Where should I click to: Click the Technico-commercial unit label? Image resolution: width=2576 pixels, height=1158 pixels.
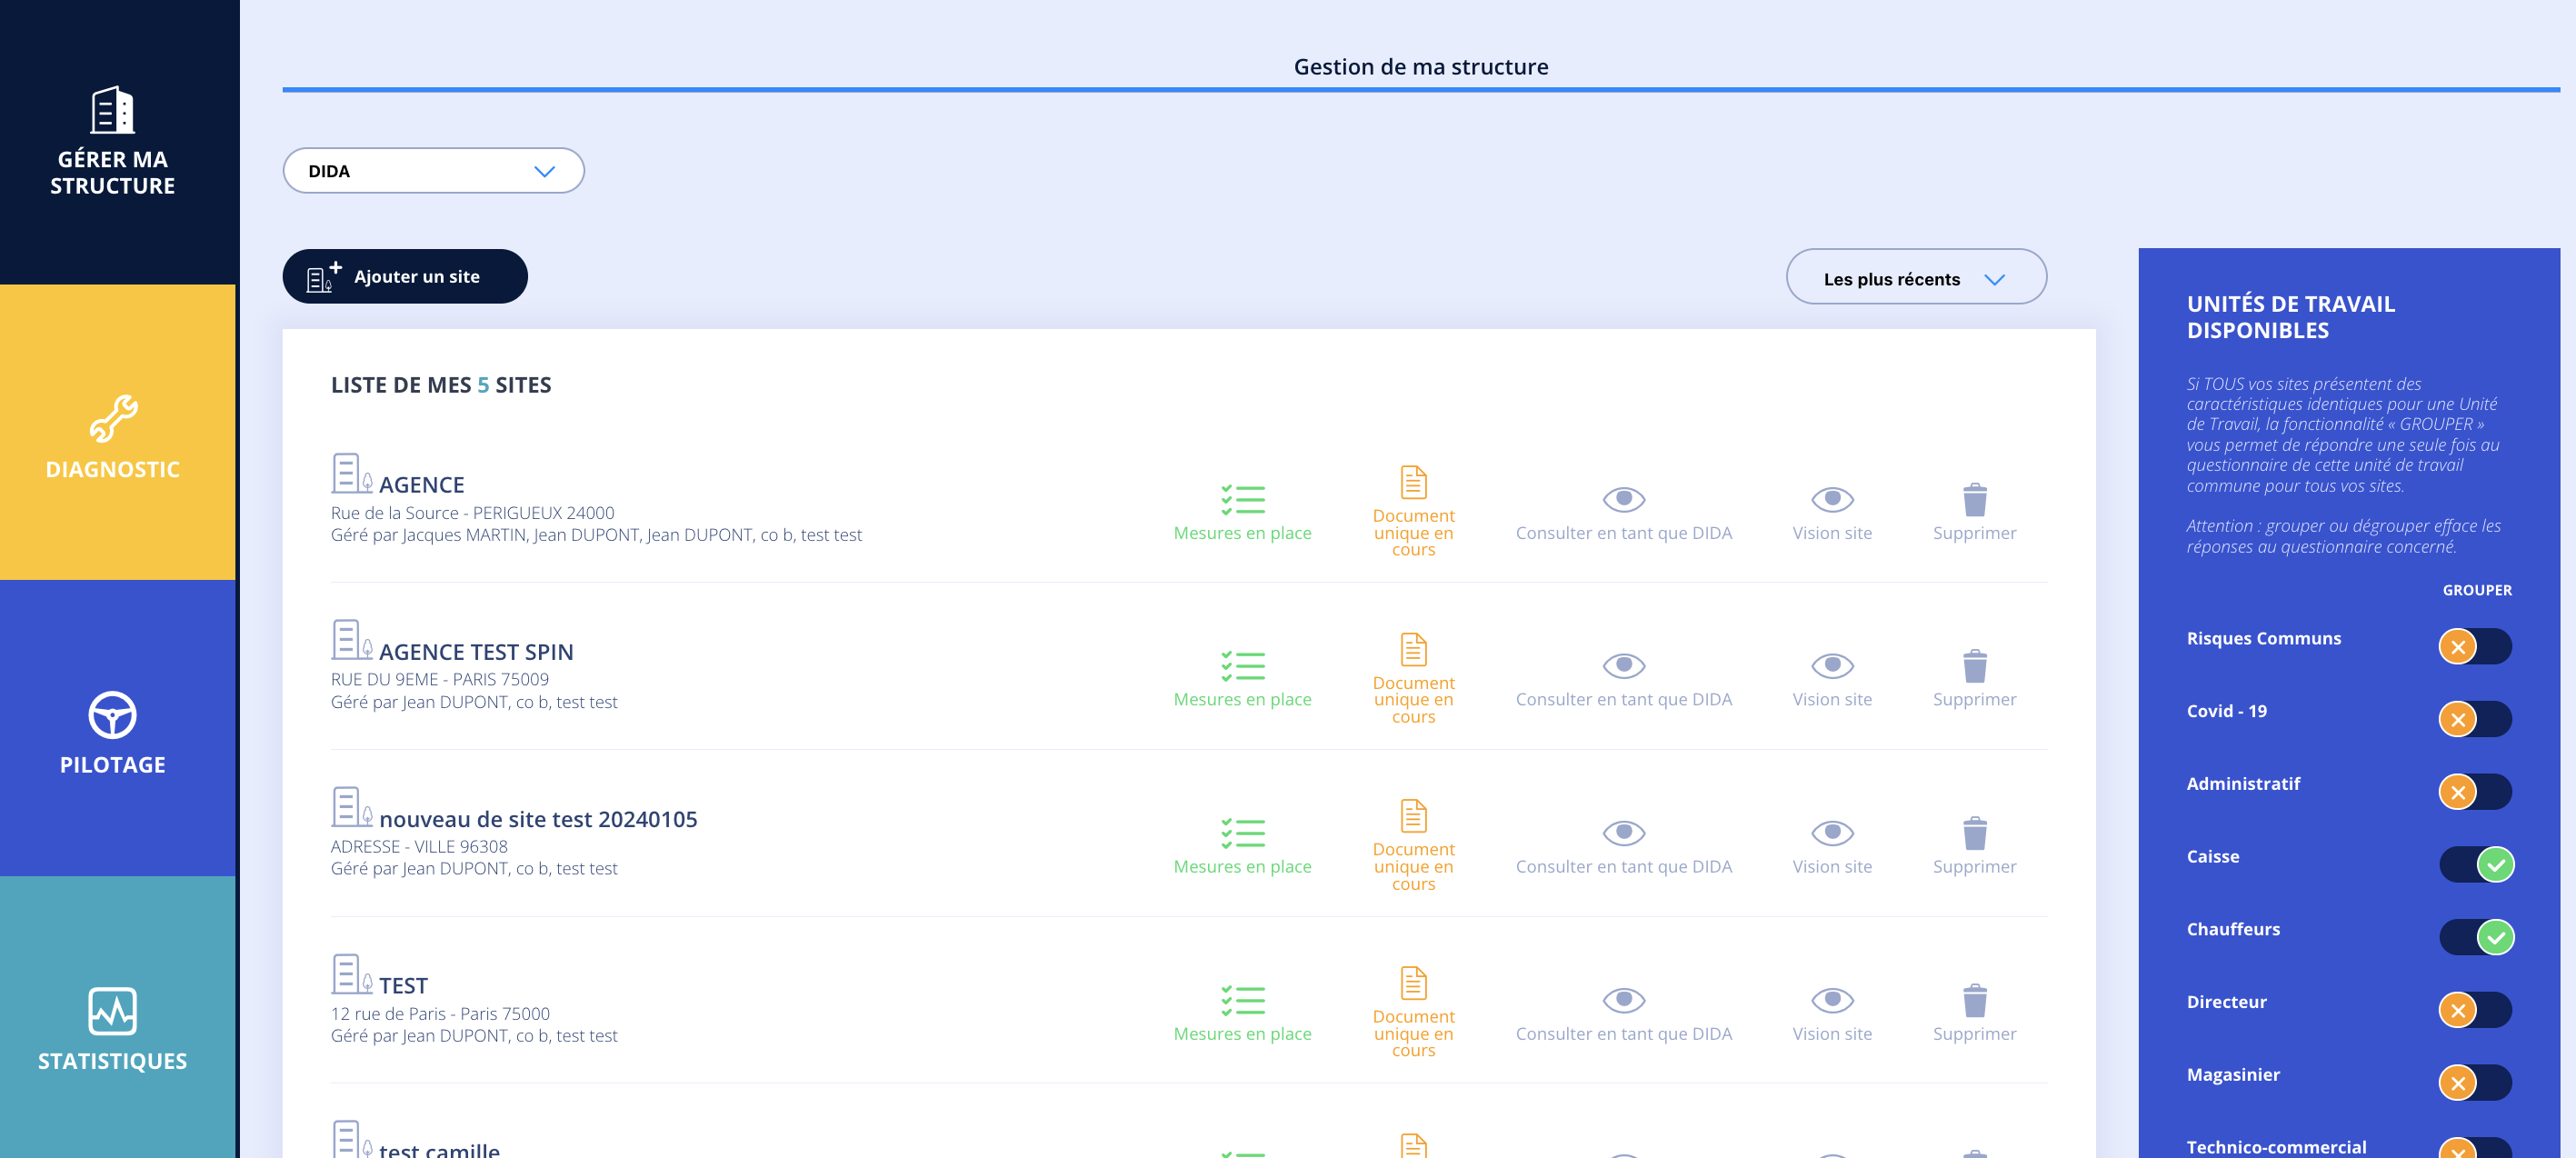2276,1147
